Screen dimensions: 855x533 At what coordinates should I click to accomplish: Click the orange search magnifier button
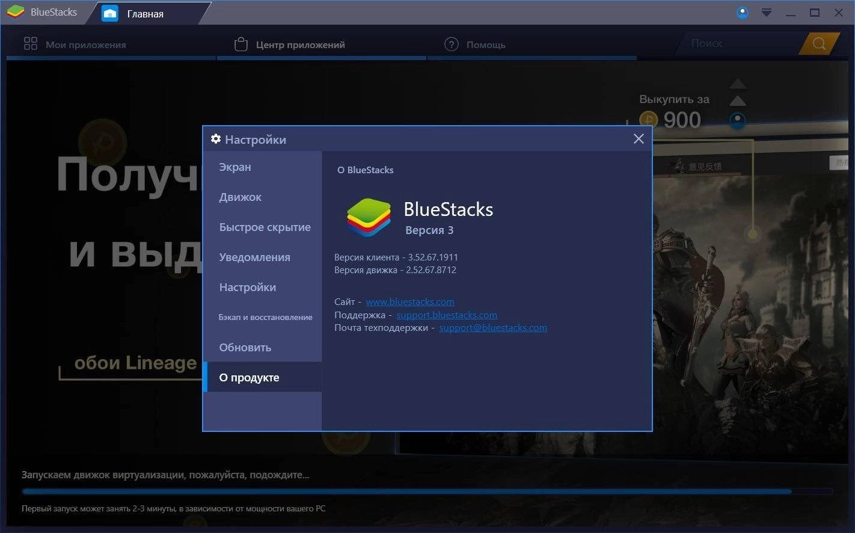click(819, 43)
